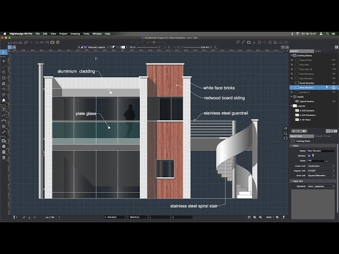
Task: Toggle the blue indicator on West Elevation row
Action: coord(292,88)
